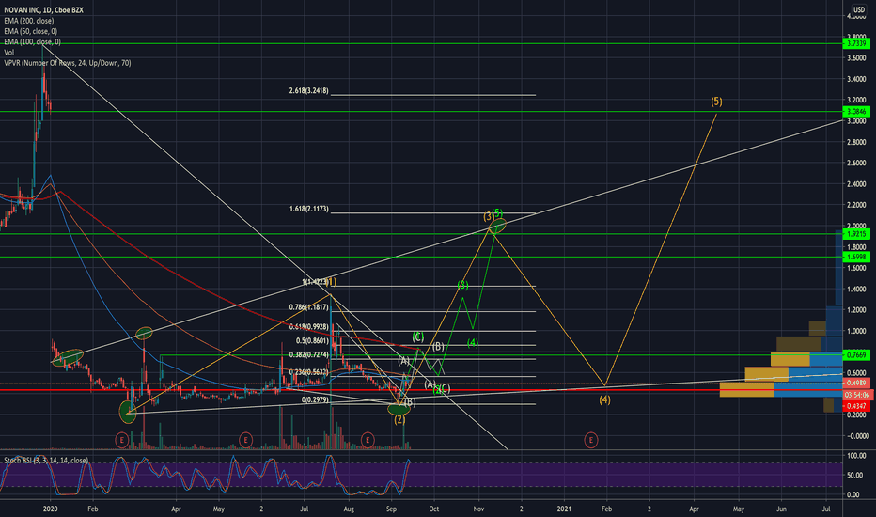Click the 3.6000 price scale tick
The image size is (876, 517).
(x=856, y=58)
